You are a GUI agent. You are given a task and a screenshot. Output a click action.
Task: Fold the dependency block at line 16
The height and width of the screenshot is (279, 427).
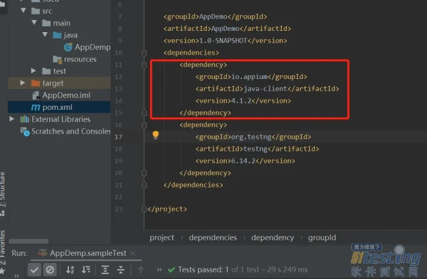(144, 125)
